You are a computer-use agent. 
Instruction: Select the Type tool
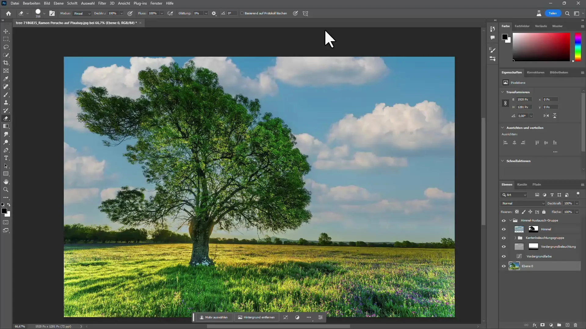pos(5,158)
